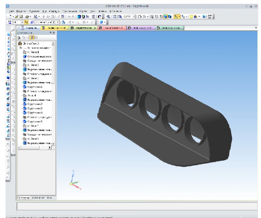Create a new document from toolbar

tap(10, 16)
